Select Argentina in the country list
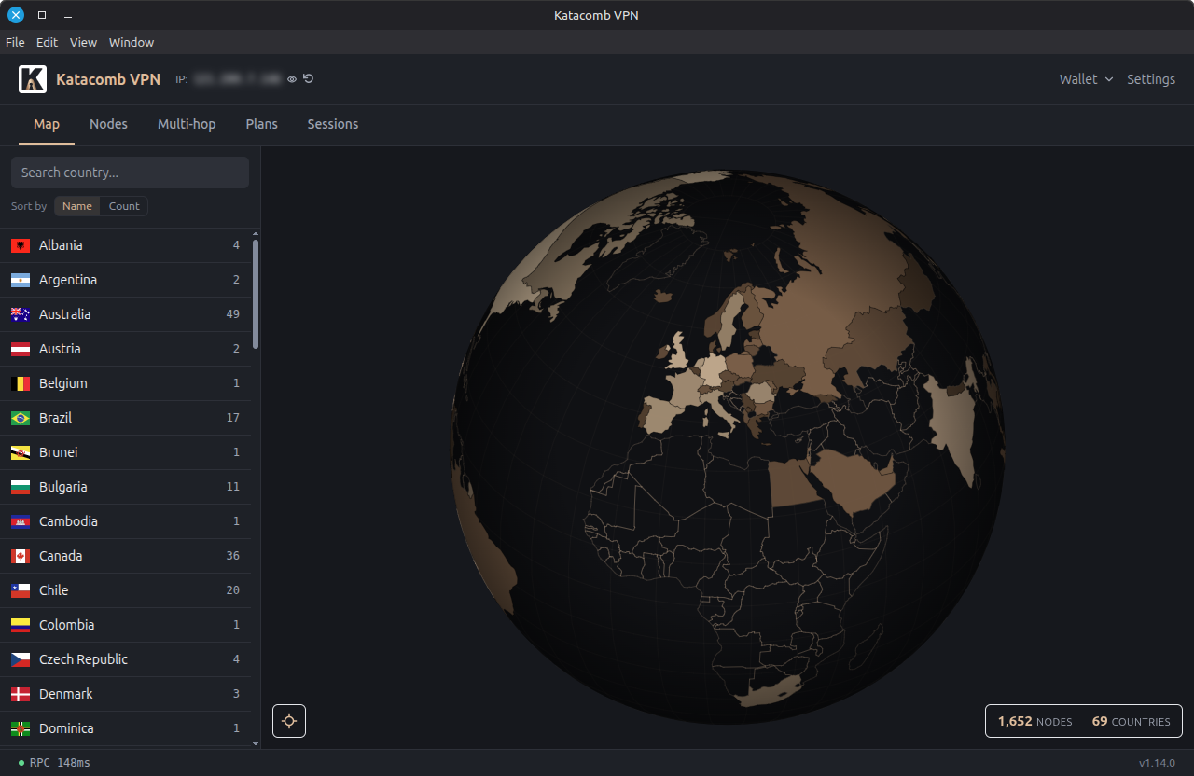Screen dimensions: 1194x776 pos(126,280)
